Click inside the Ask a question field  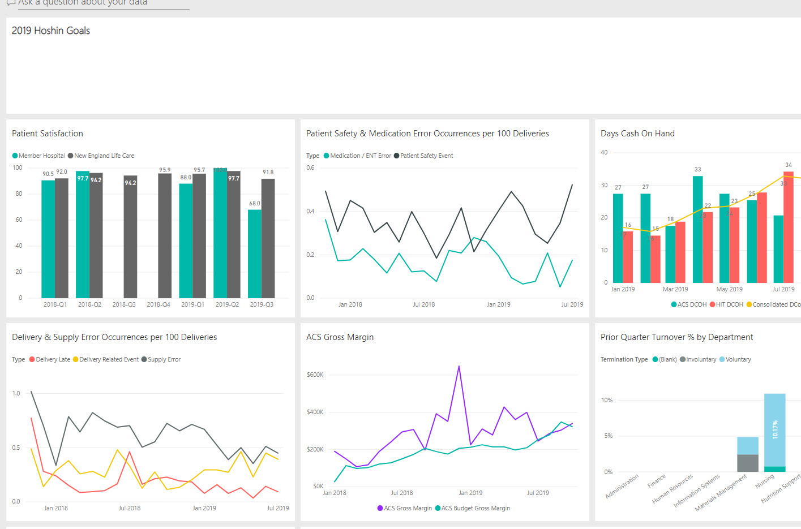(102, 4)
